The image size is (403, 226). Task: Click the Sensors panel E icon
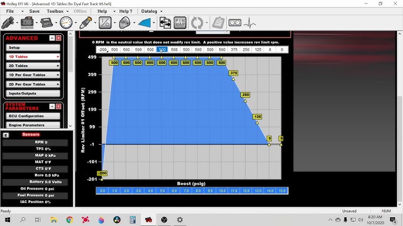point(6,135)
